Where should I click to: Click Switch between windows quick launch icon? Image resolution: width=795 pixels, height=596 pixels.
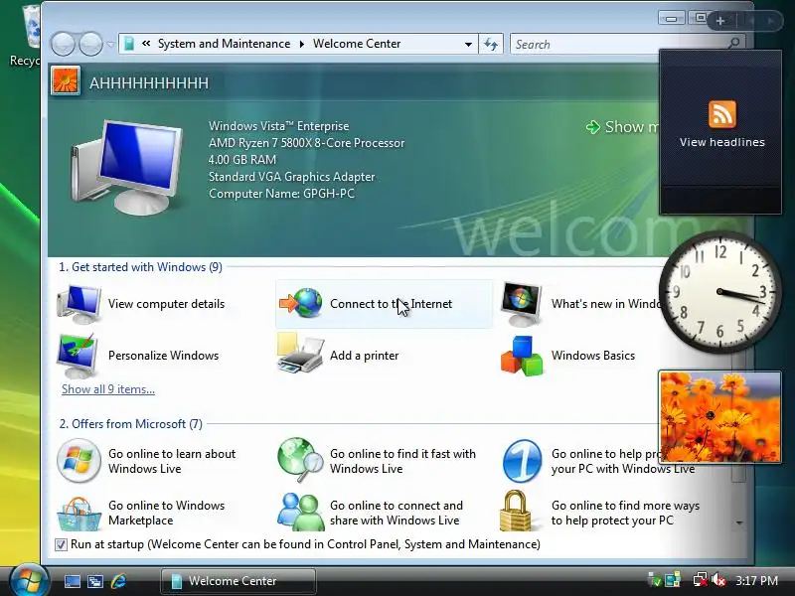(94, 581)
